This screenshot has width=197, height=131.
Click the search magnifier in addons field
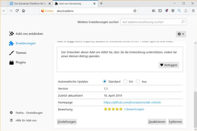click(x=183, y=22)
